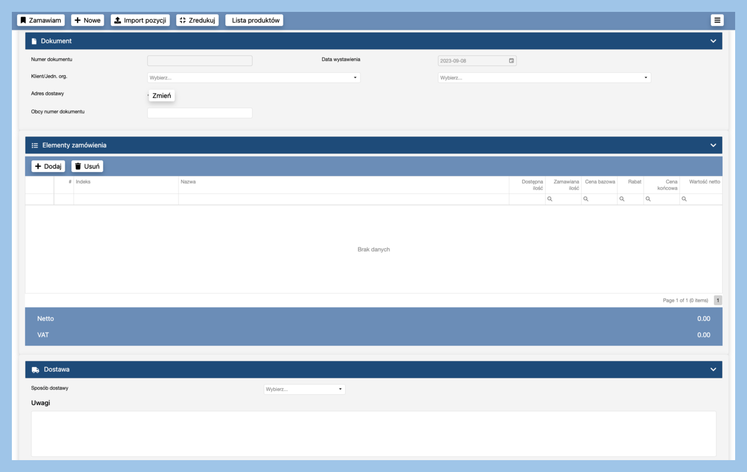747x472 pixels.
Task: Collapse the Dokument section
Action: 713,41
